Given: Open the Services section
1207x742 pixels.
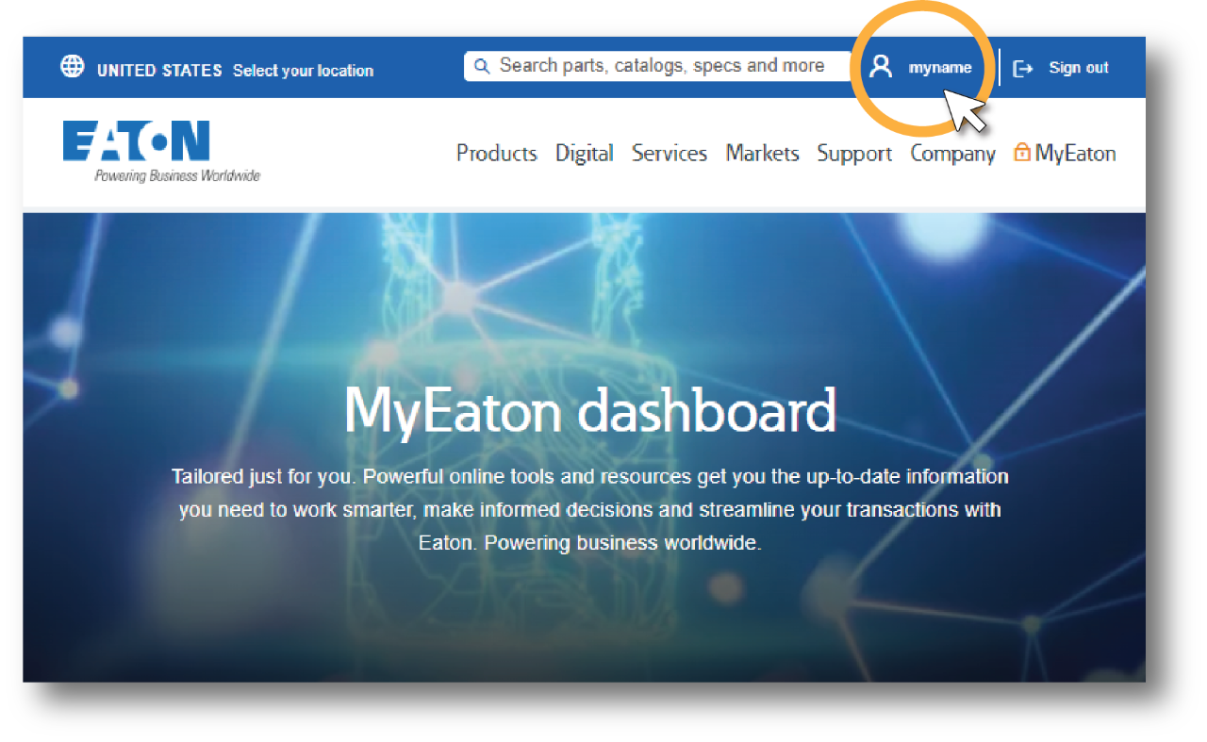Looking at the screenshot, I should coord(670,153).
